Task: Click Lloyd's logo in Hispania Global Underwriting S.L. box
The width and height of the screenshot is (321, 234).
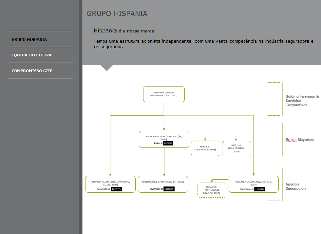Action: pyautogui.click(x=116, y=189)
